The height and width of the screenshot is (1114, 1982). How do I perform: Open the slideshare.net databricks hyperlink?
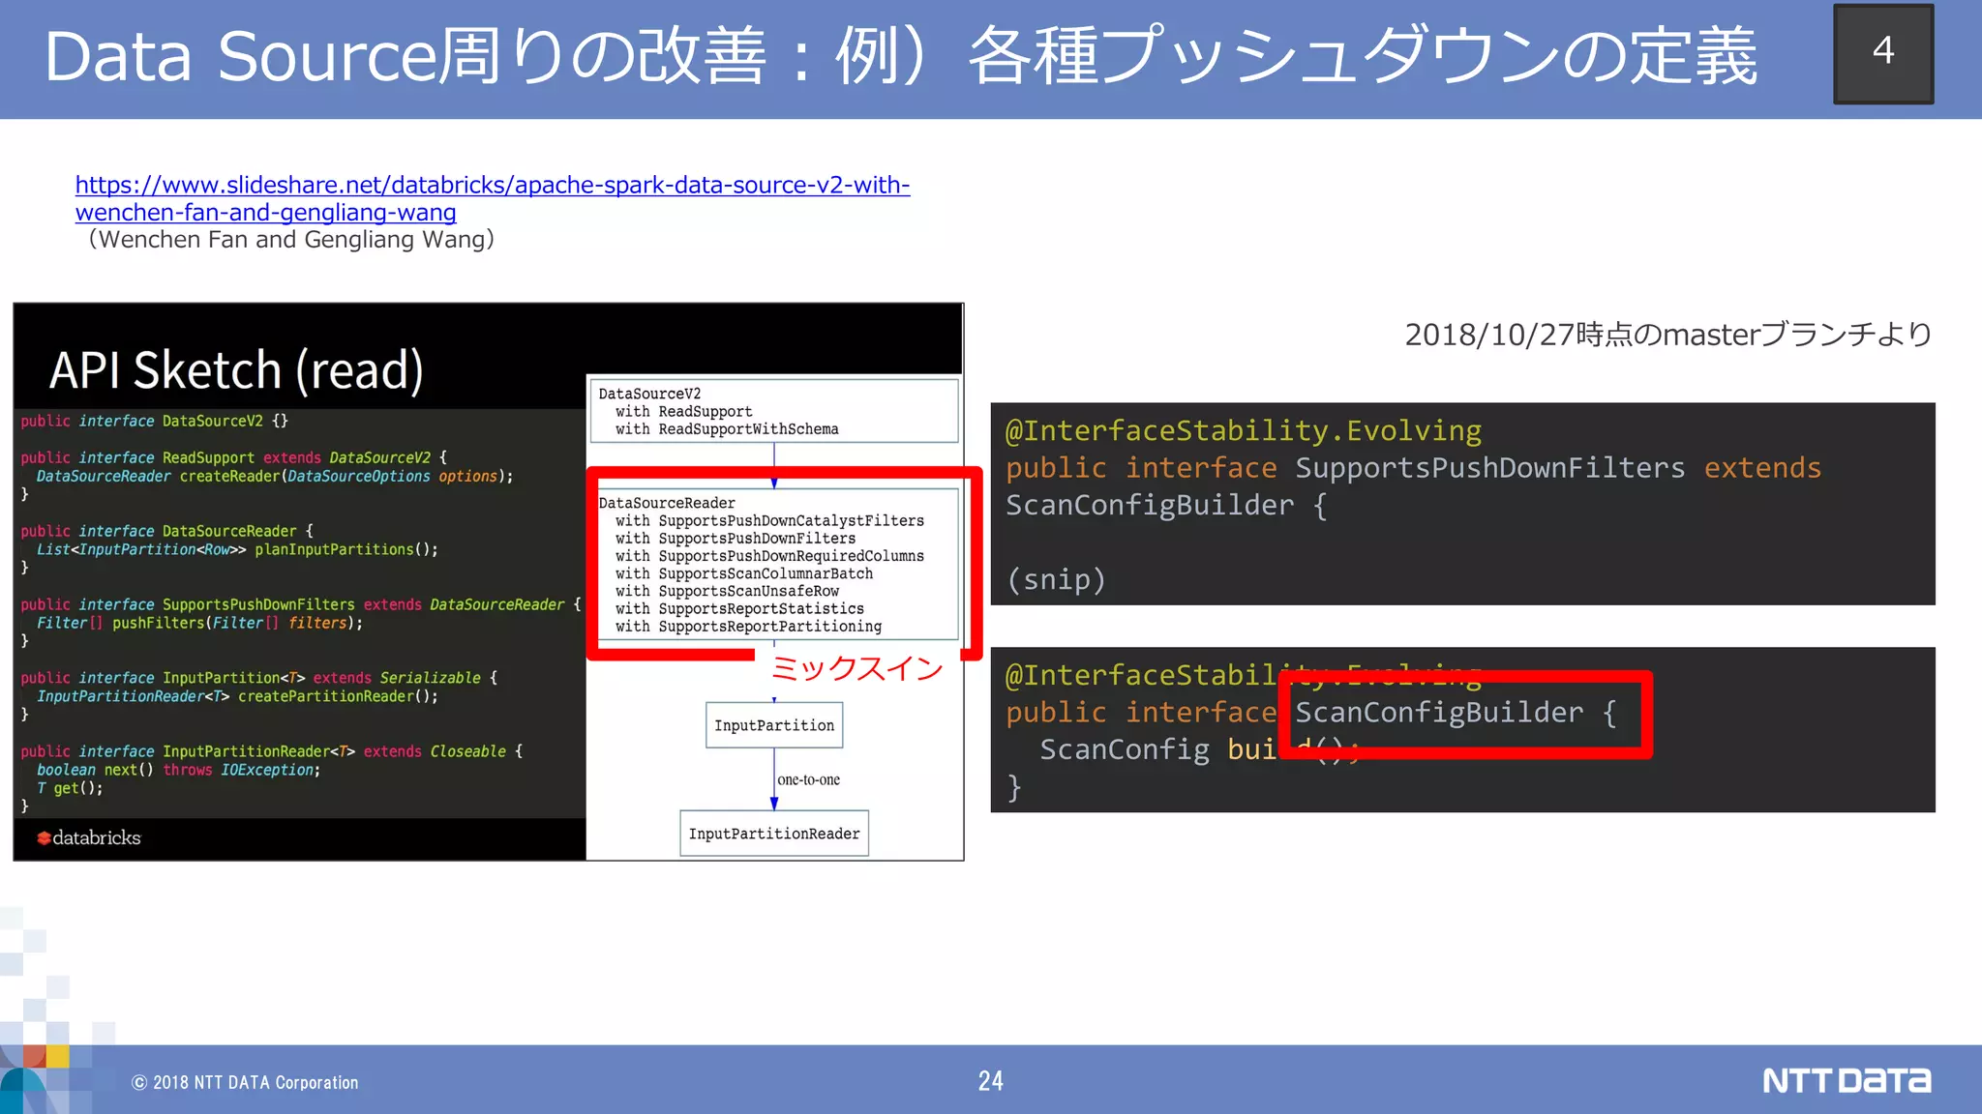pyautogui.click(x=492, y=185)
